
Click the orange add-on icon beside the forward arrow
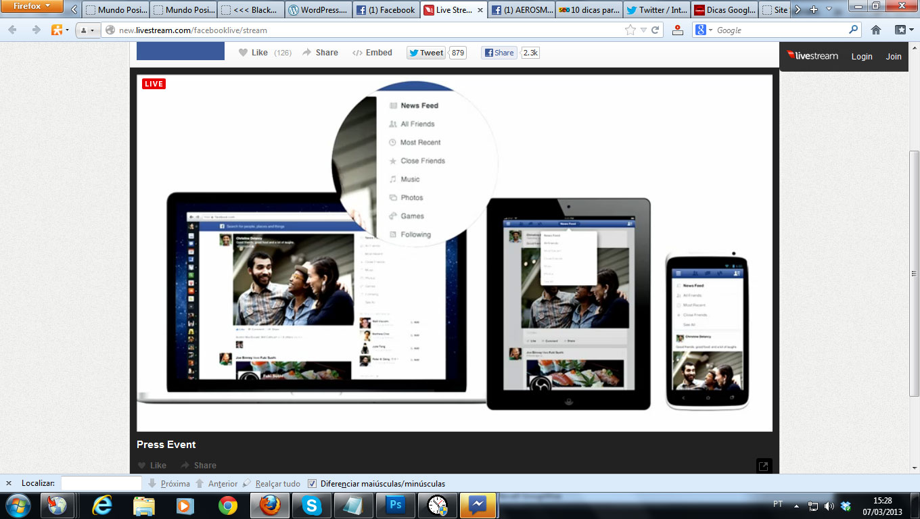(60, 30)
